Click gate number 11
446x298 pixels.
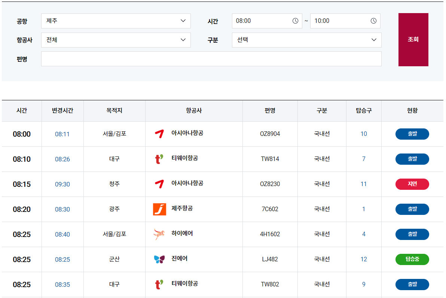click(364, 184)
